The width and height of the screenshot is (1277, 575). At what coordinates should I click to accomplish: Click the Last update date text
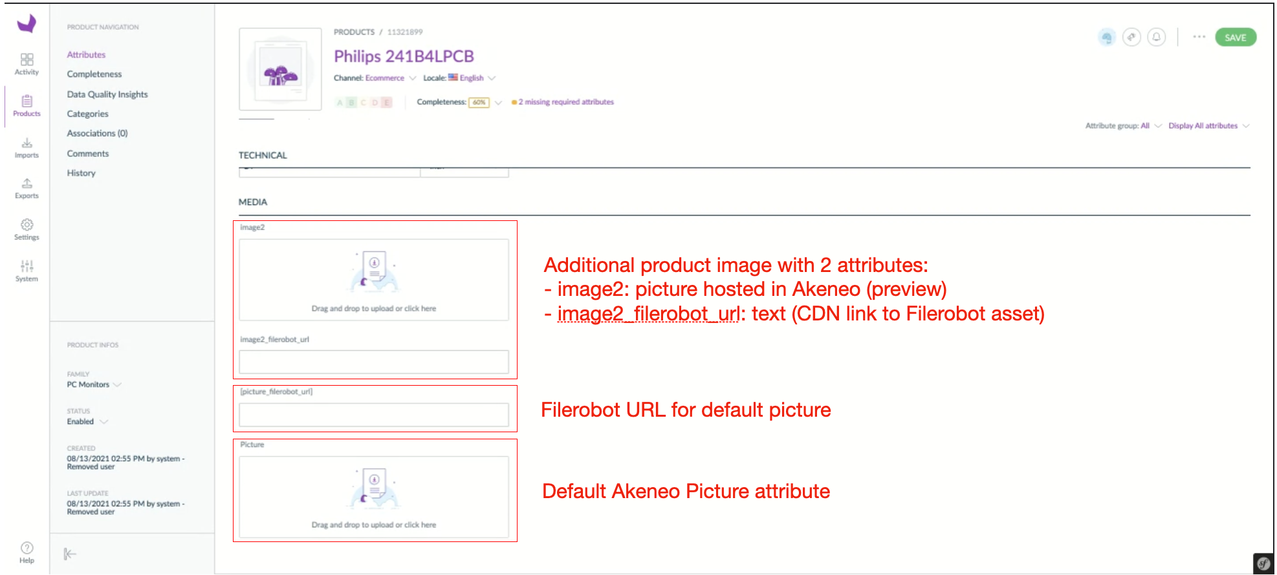pyautogui.click(x=126, y=508)
